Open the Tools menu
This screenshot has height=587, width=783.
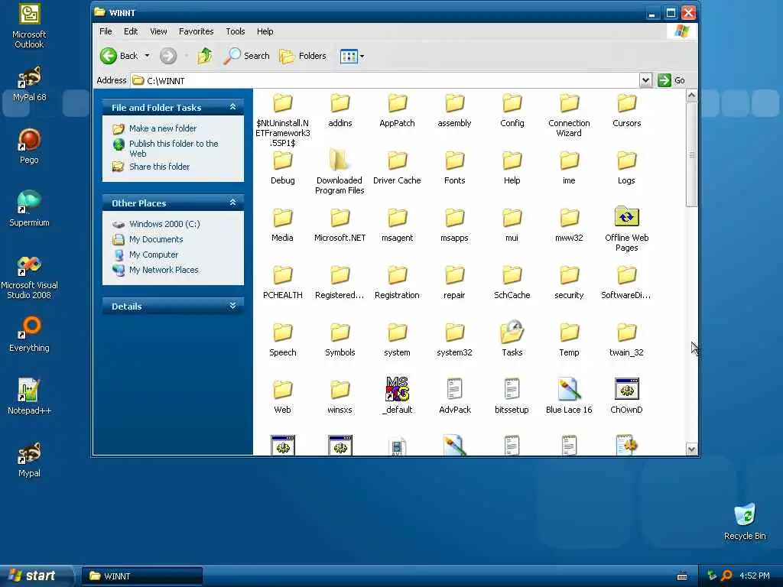(236, 31)
